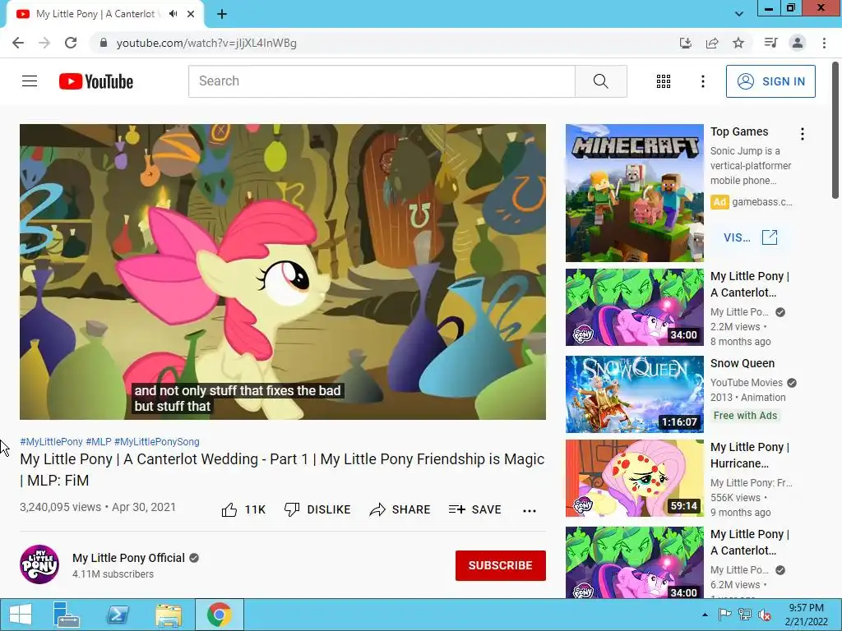Bookmark this tab with the star
Viewport: 842px width, 631px height.
coord(738,43)
